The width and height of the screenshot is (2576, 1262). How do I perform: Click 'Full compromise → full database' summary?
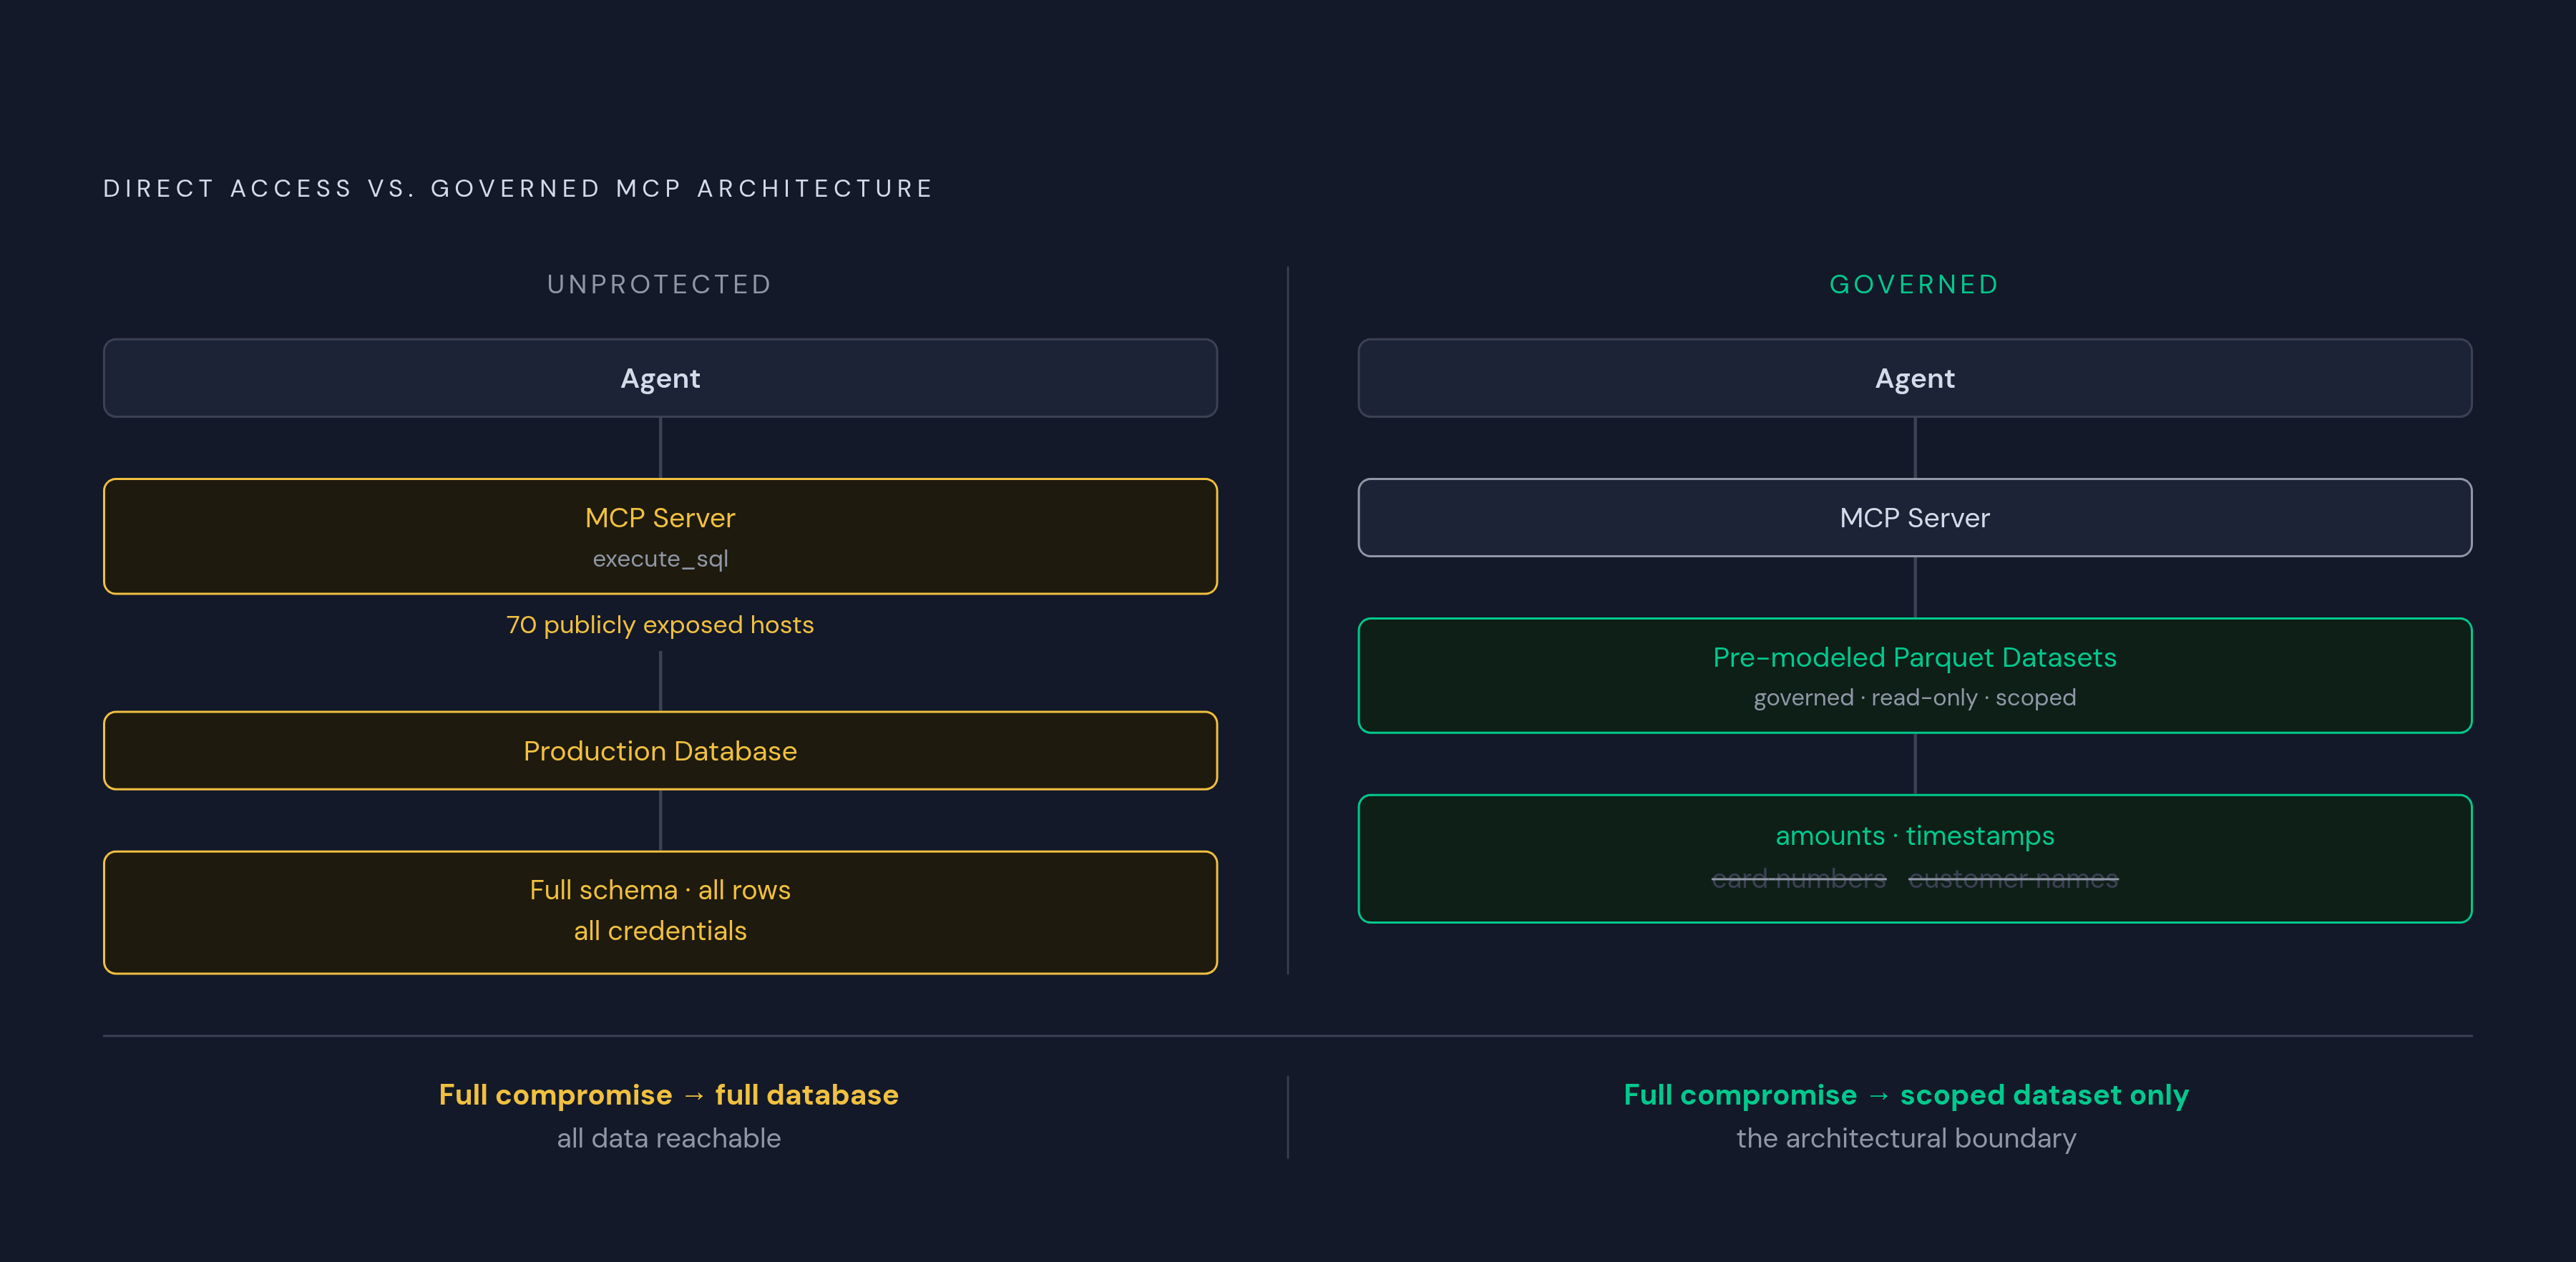668,1095
